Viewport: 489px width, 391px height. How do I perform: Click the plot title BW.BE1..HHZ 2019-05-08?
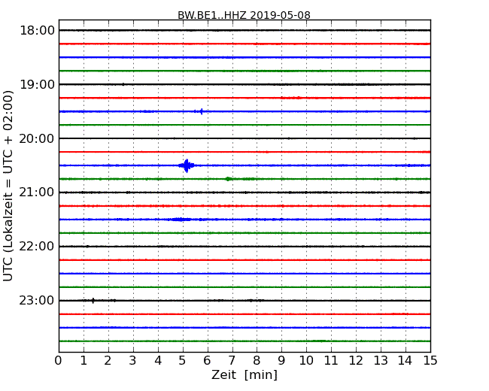coord(244,15)
